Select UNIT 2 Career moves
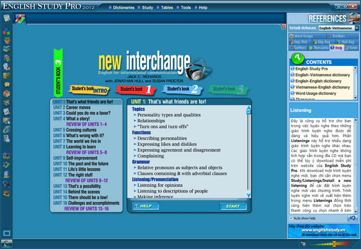Image resolution: width=361 pixels, height=249 pixels. pyautogui.click(x=72, y=107)
